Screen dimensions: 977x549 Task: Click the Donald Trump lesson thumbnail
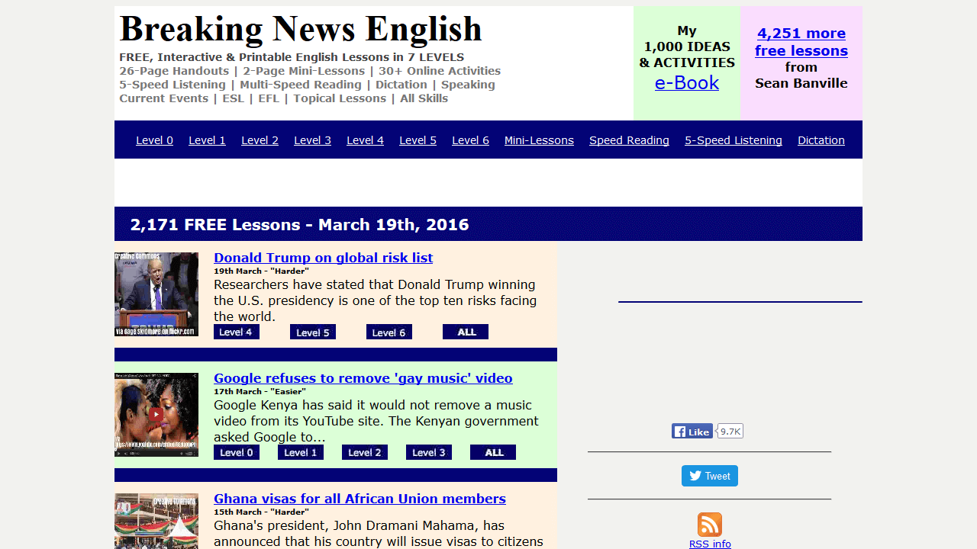(x=156, y=294)
